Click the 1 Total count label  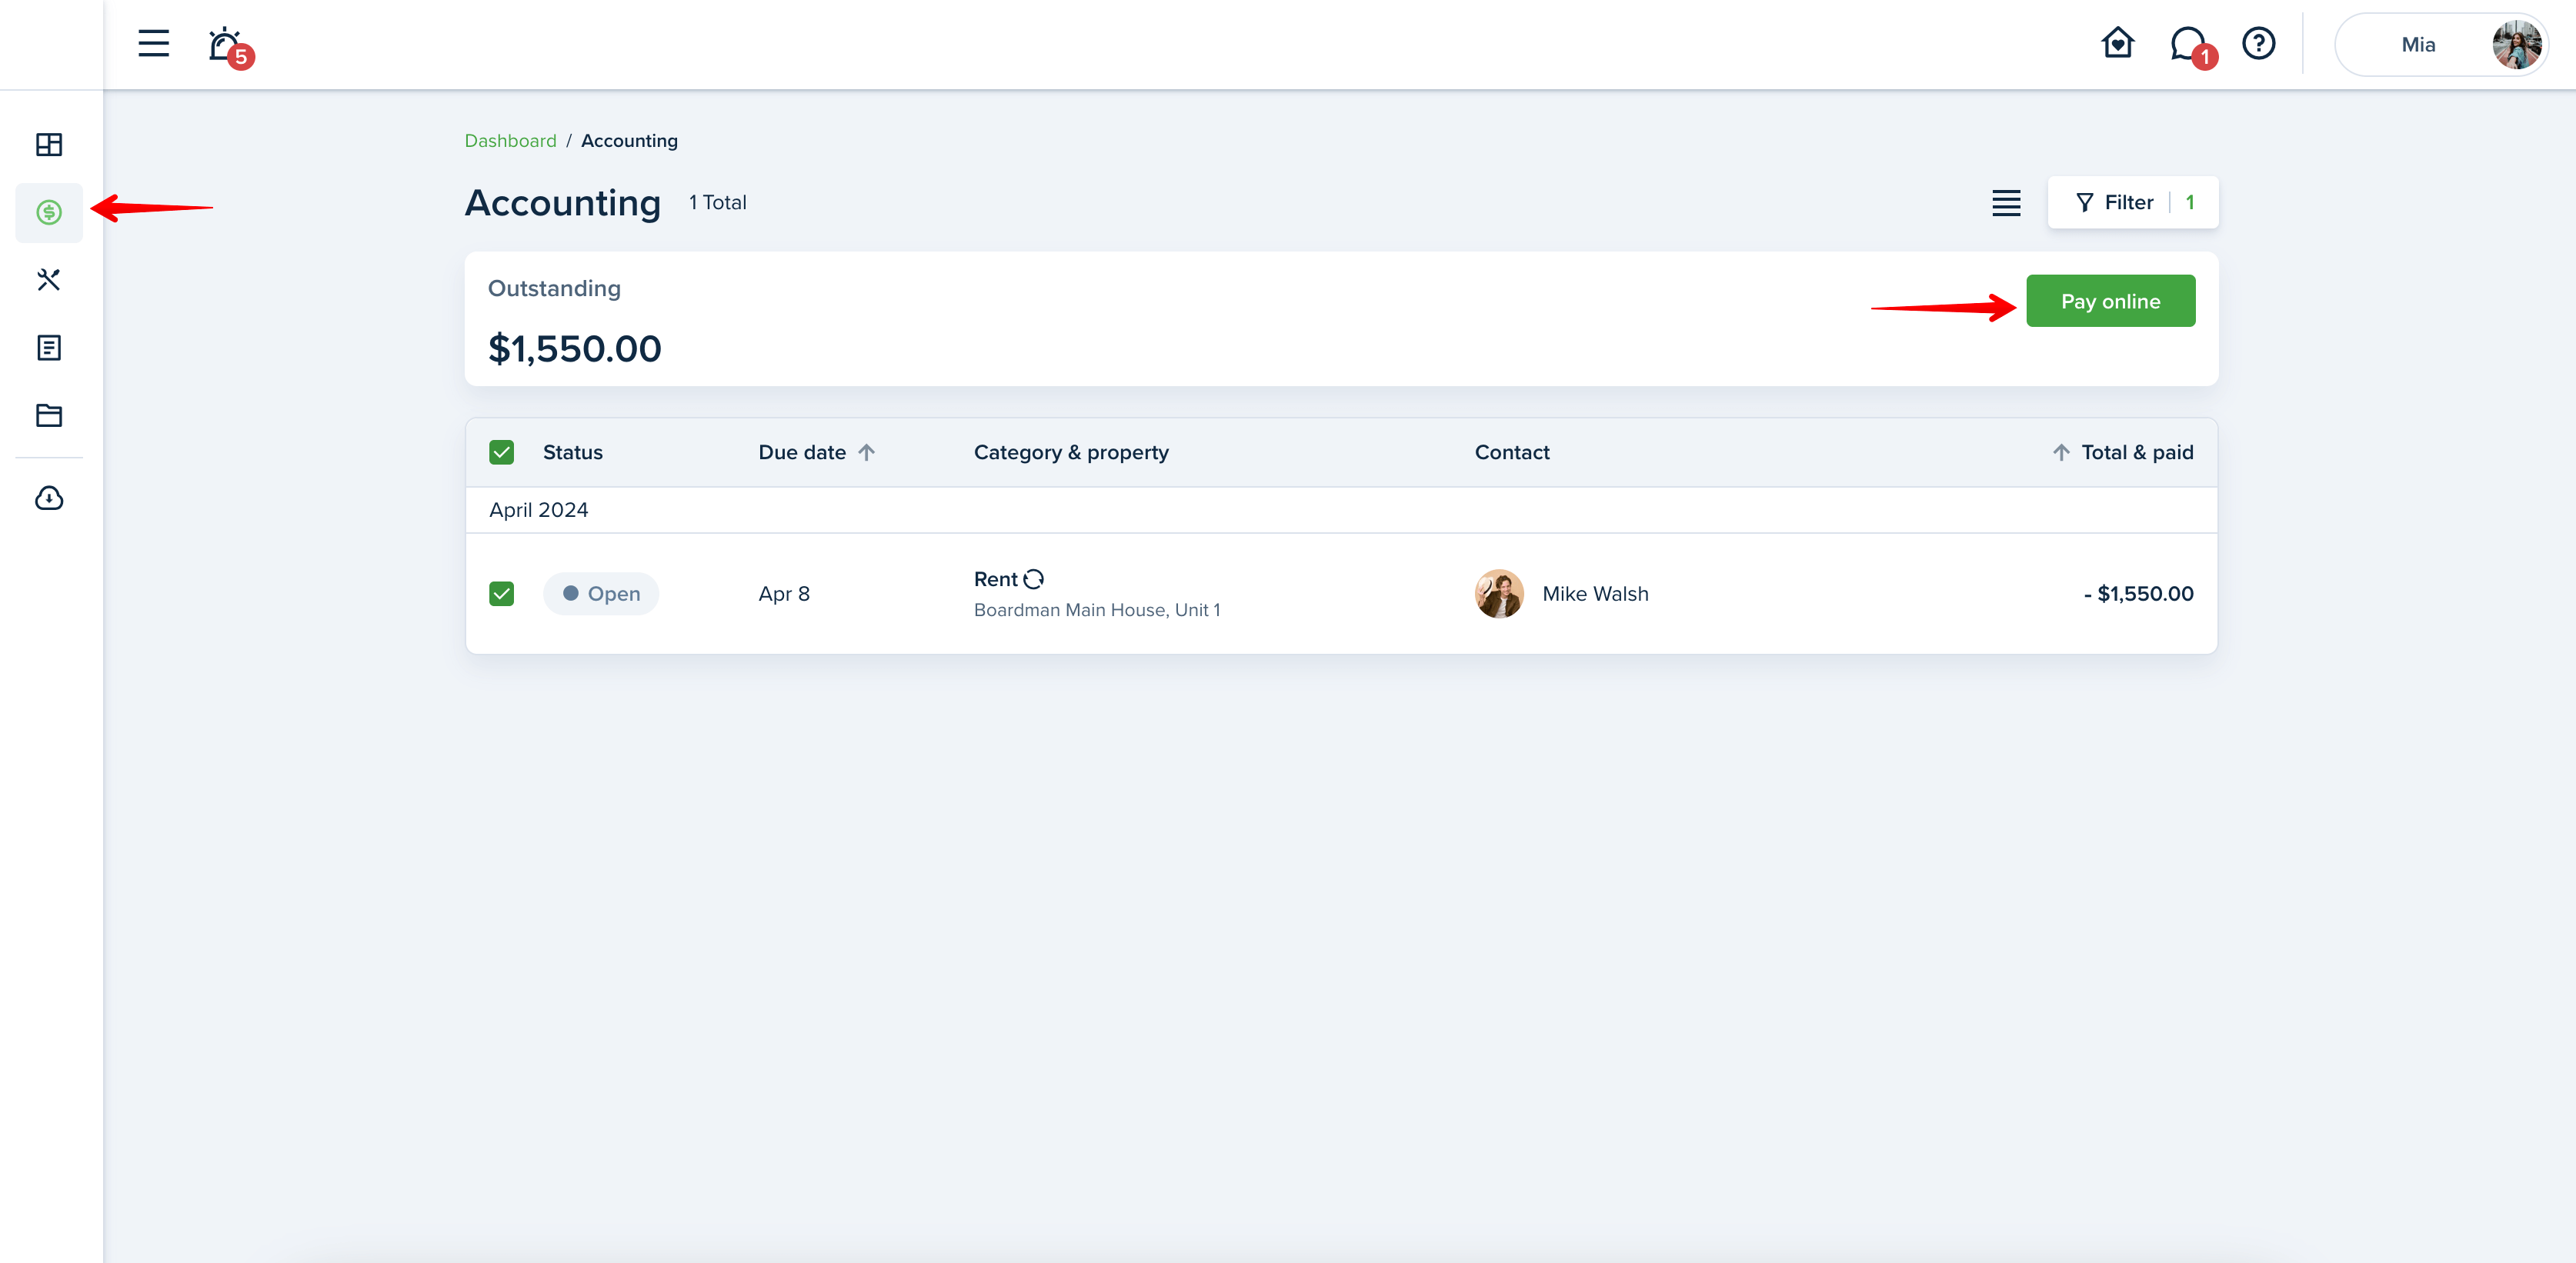tap(717, 203)
